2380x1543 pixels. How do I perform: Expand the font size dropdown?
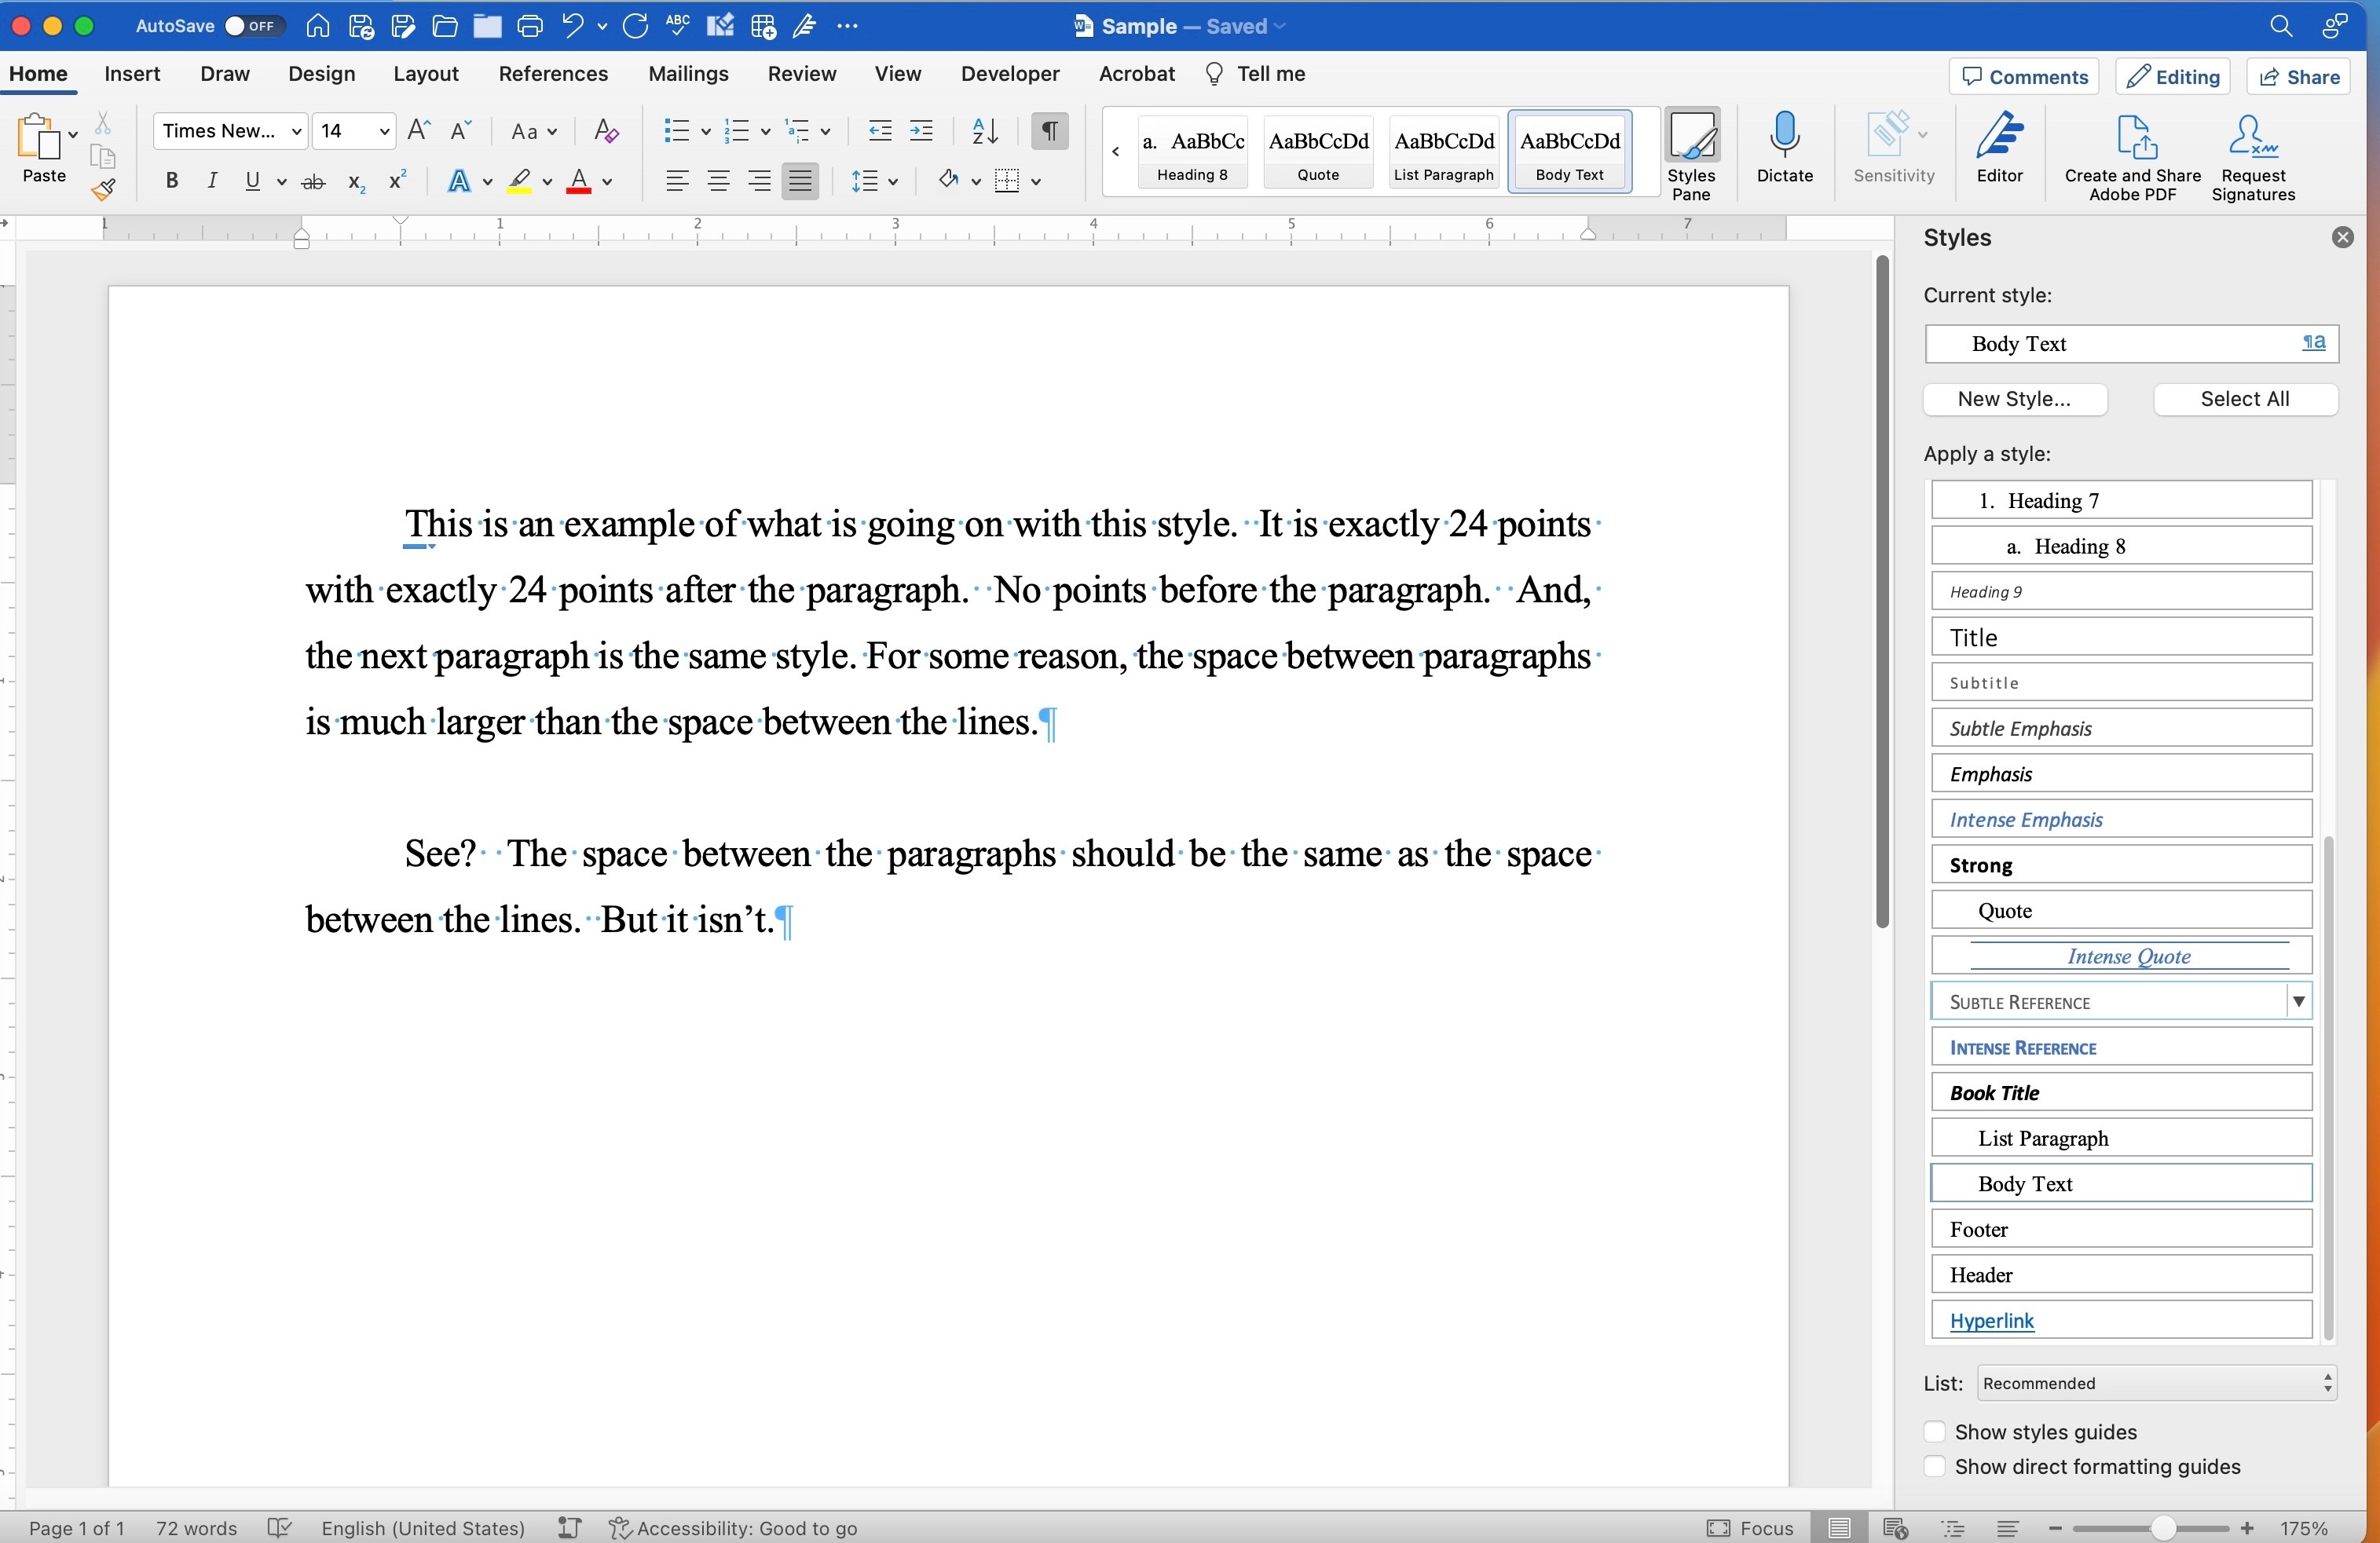(384, 131)
